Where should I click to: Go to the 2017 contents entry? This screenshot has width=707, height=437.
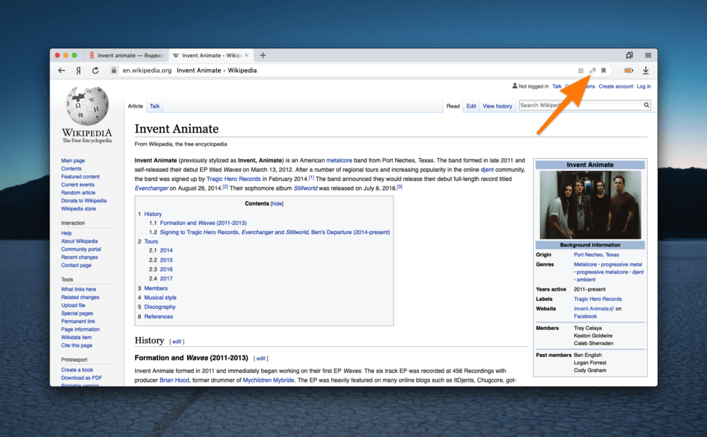point(166,279)
